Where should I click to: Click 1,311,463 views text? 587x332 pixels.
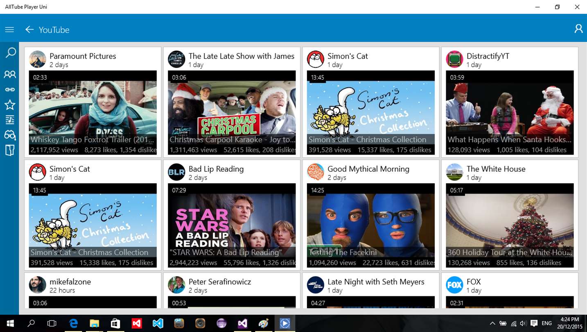(193, 150)
